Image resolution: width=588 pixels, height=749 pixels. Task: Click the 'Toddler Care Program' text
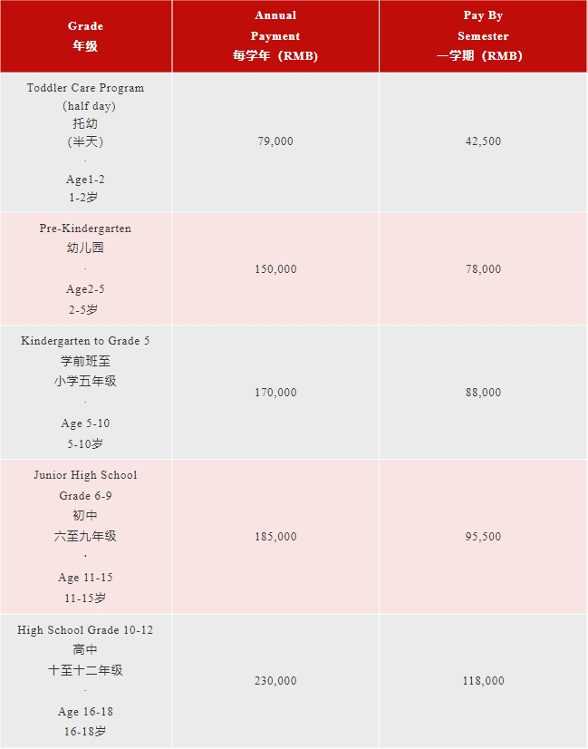point(85,88)
